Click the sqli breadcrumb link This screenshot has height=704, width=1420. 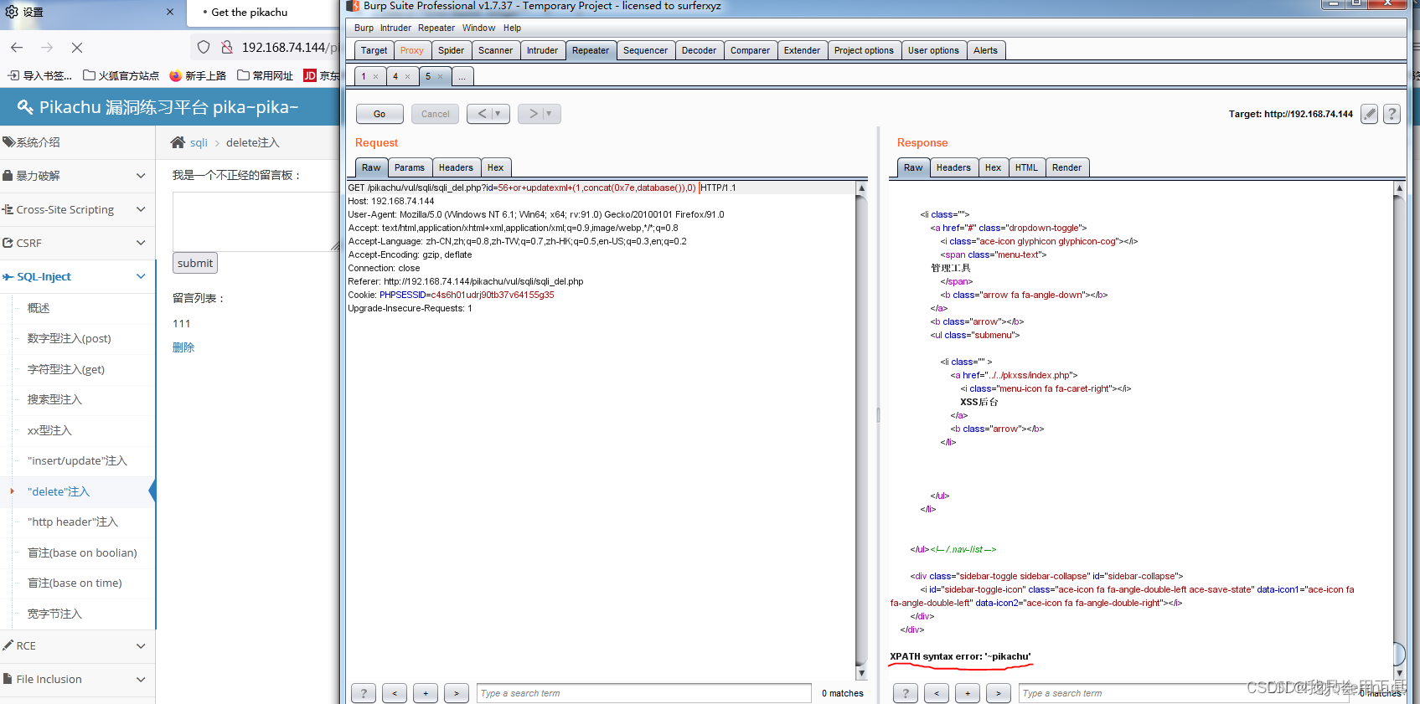pyautogui.click(x=199, y=142)
